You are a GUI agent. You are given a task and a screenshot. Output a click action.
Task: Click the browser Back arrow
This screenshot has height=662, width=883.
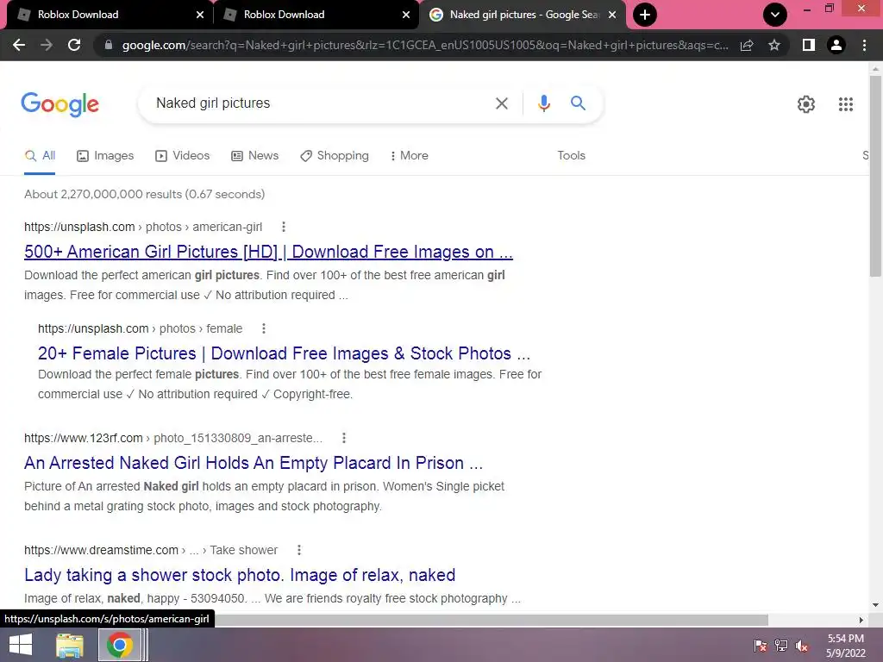click(x=19, y=45)
